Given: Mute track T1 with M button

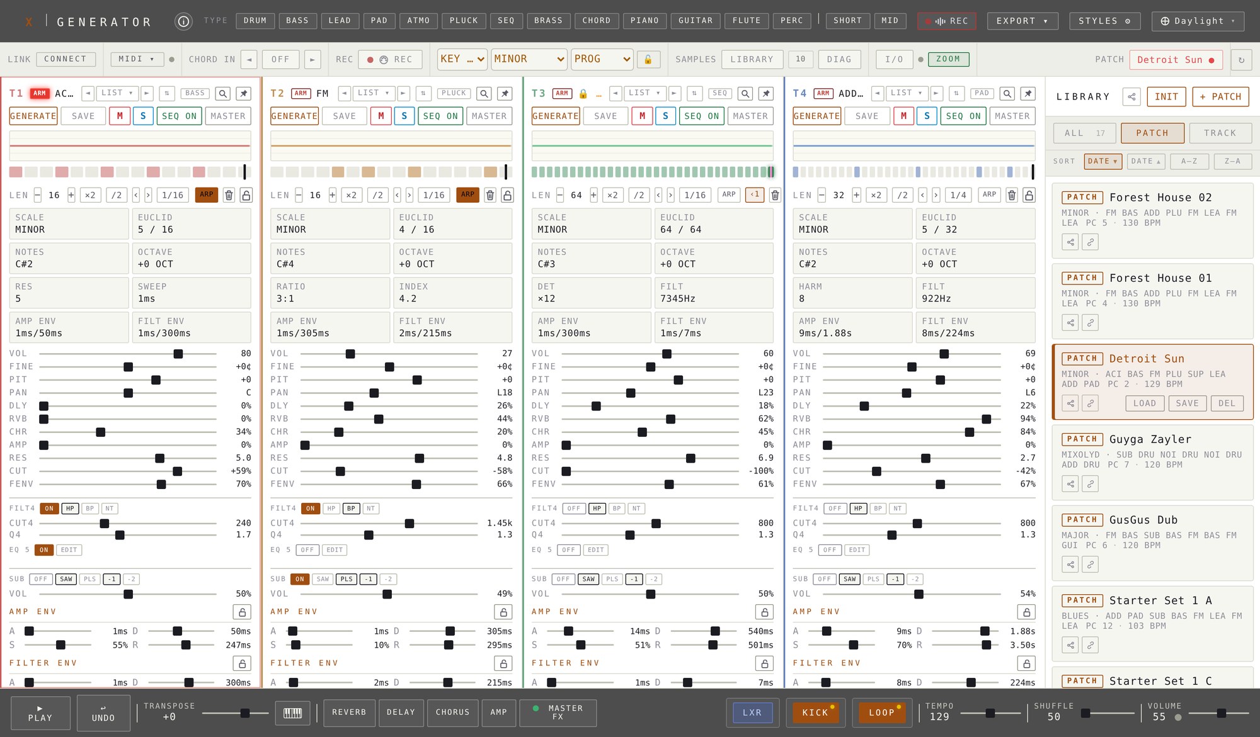Looking at the screenshot, I should tap(120, 116).
